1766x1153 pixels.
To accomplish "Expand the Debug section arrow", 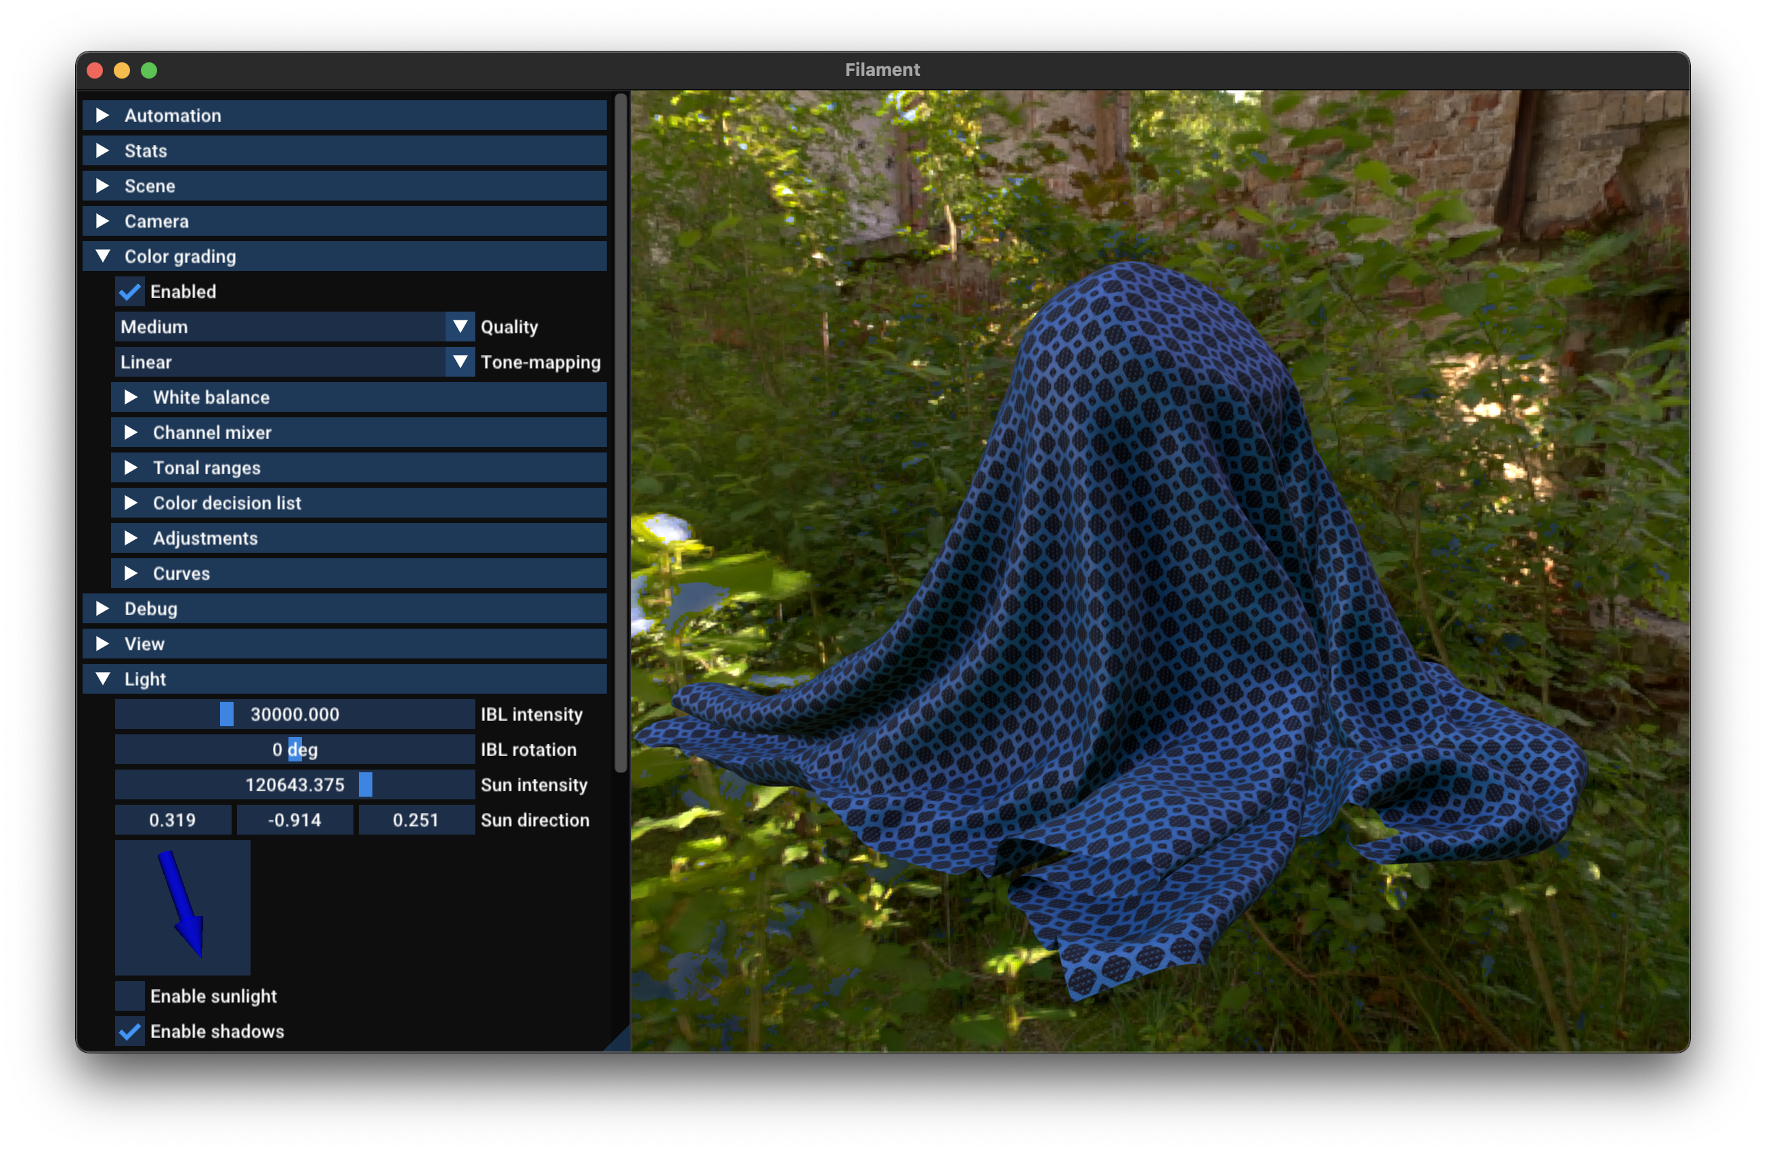I will 103,609.
